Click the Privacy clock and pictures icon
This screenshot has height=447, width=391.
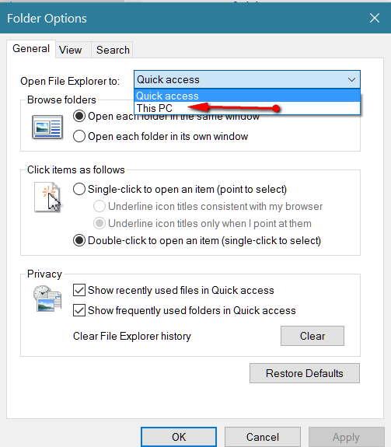(x=47, y=299)
